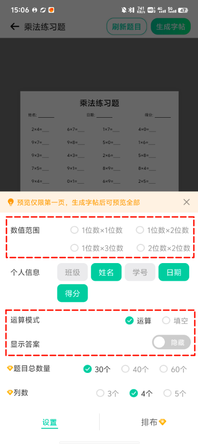
Task: Toggle the 显示答案 switch
Action: coord(171,342)
